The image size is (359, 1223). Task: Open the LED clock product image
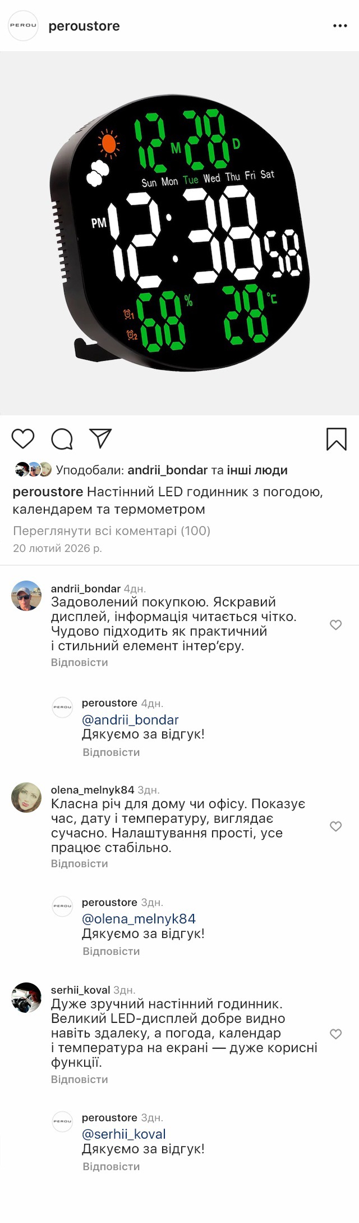click(179, 233)
